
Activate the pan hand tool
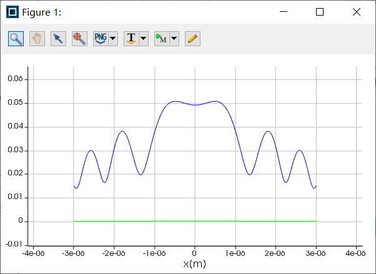point(37,39)
